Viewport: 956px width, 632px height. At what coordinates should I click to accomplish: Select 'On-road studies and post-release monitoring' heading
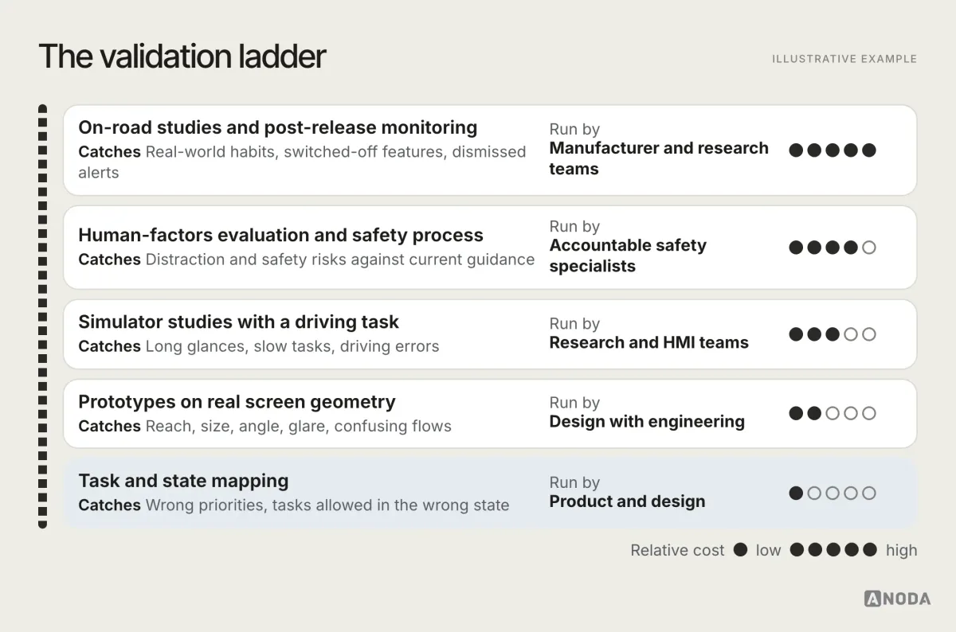pos(278,127)
